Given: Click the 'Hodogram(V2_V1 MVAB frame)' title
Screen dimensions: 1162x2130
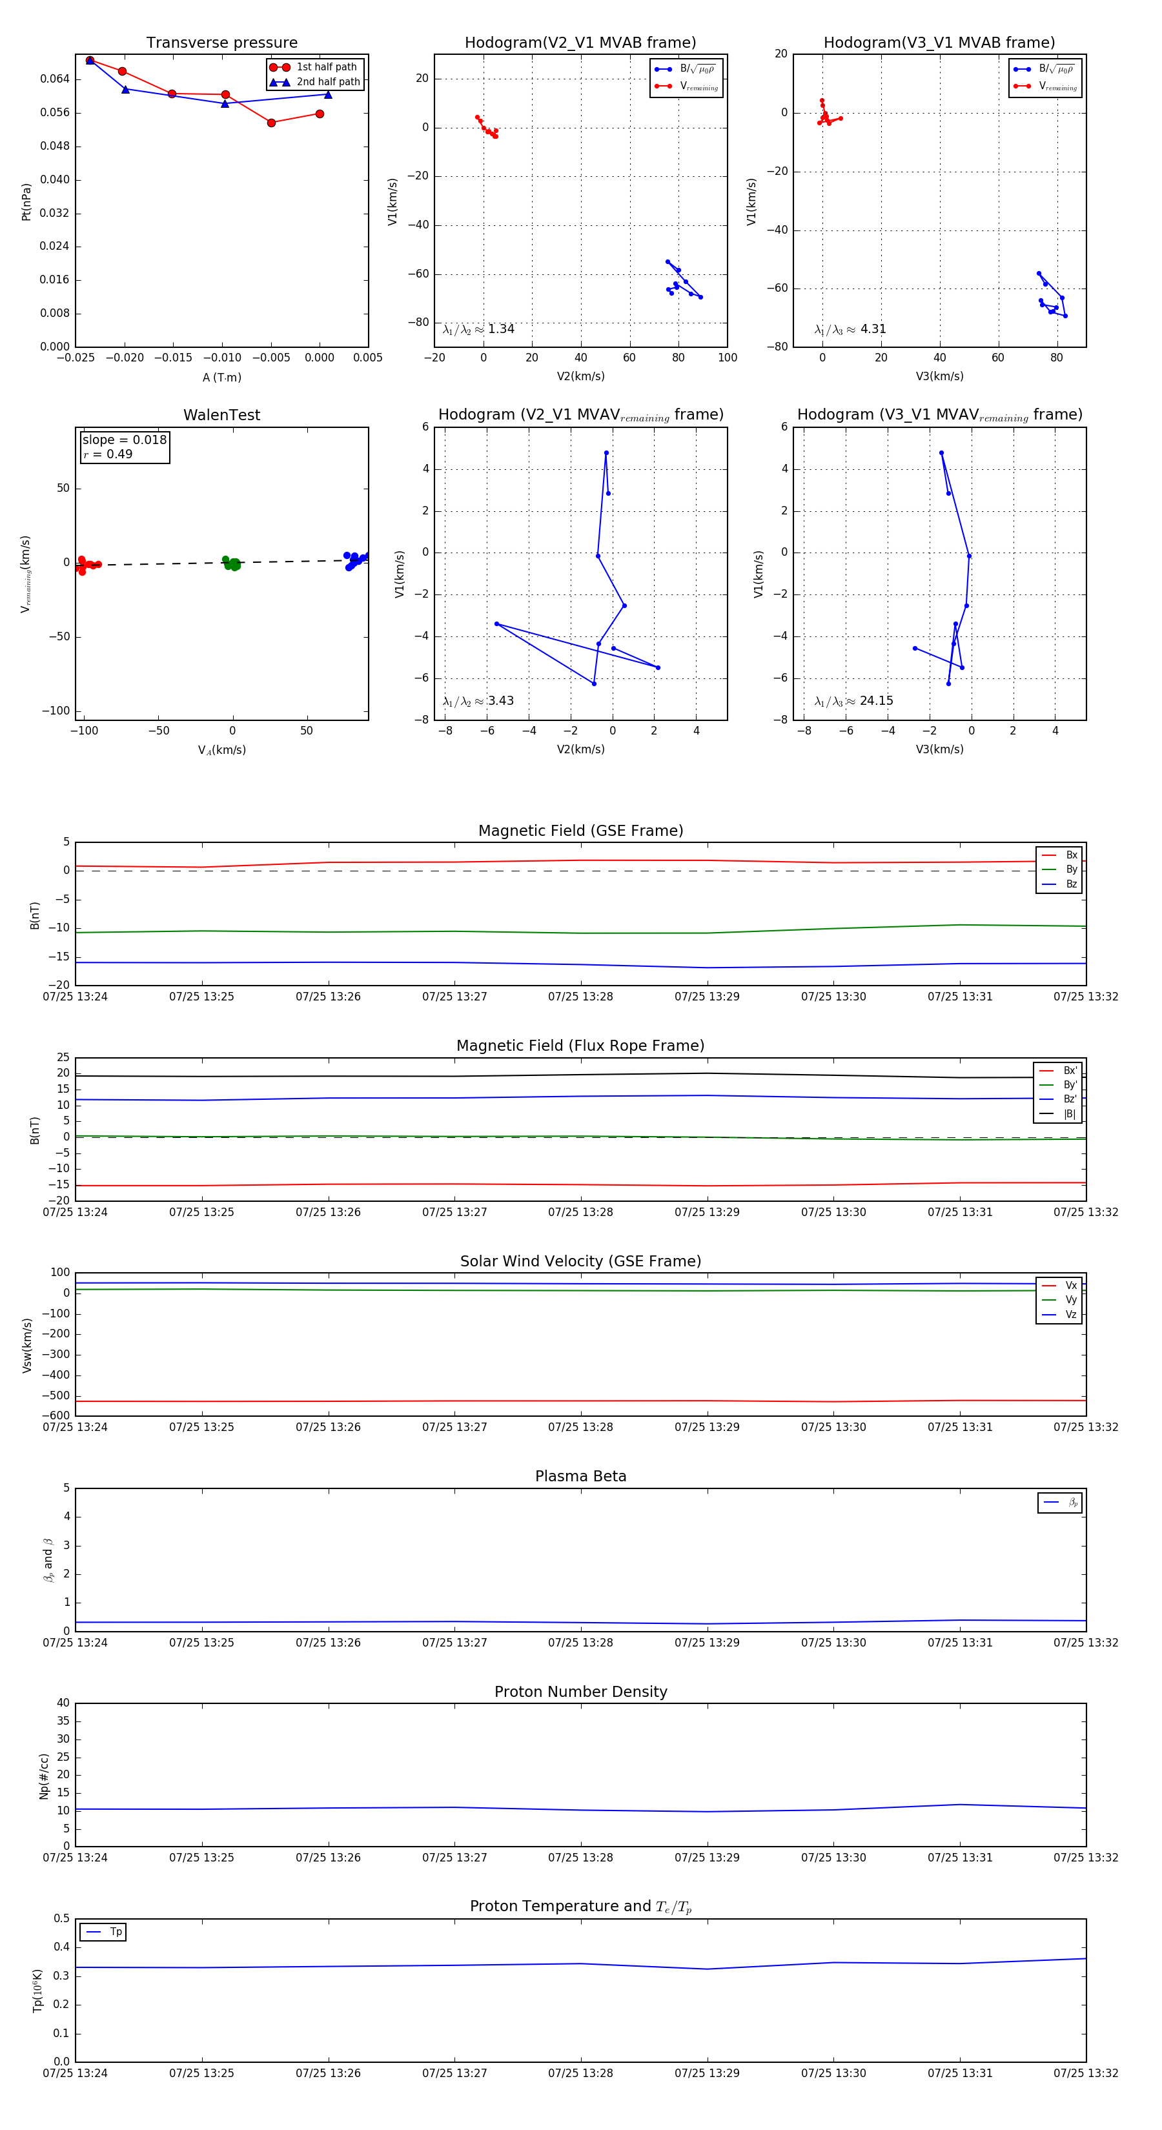Looking at the screenshot, I should tap(580, 42).
